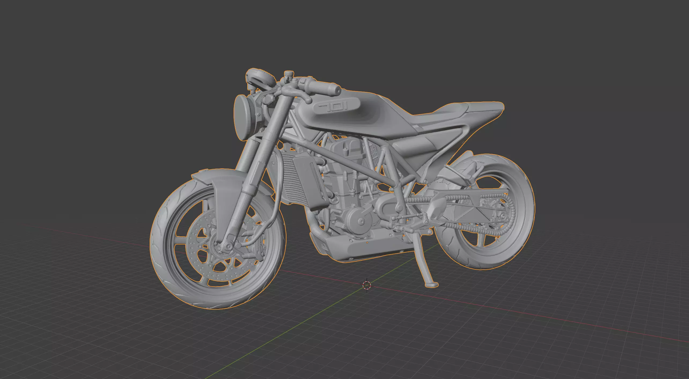Image resolution: width=689 pixels, height=379 pixels.
Task: Click the kickstand foot on the ground
Action: (x=431, y=285)
